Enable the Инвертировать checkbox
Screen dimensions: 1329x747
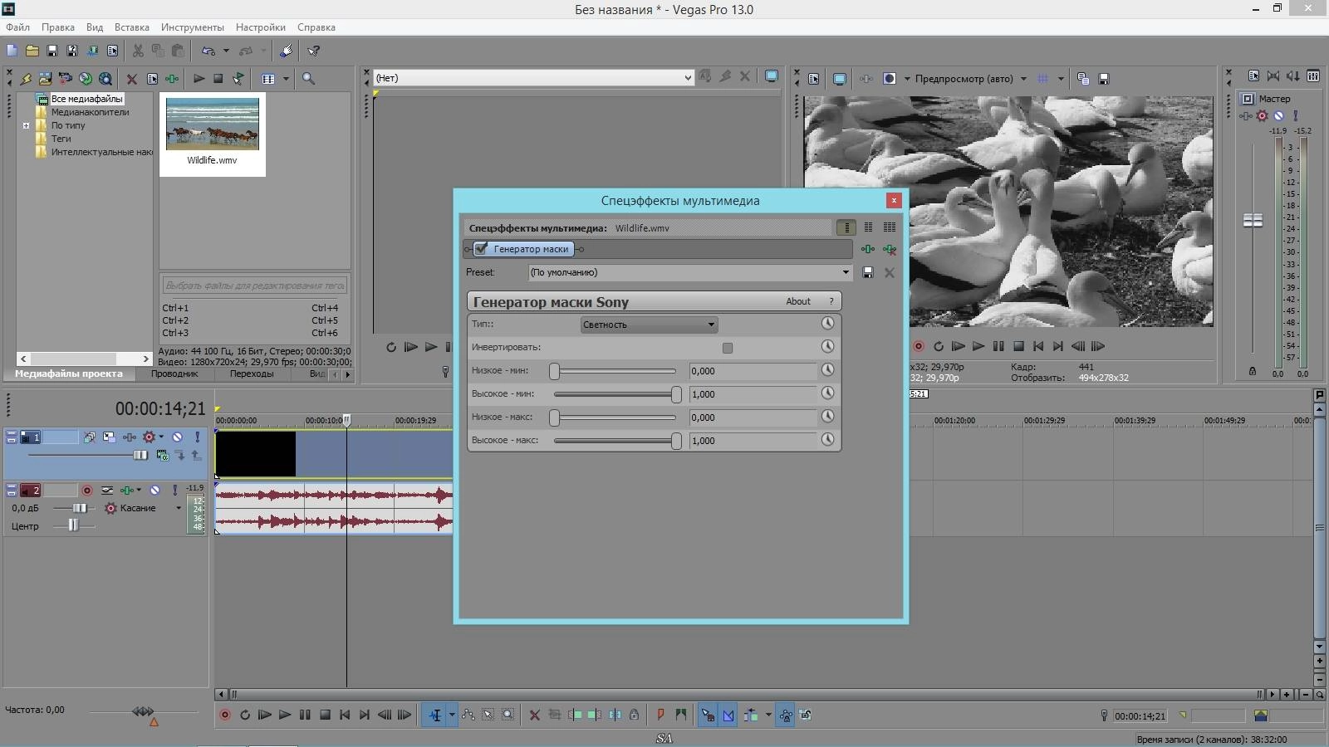click(x=728, y=348)
